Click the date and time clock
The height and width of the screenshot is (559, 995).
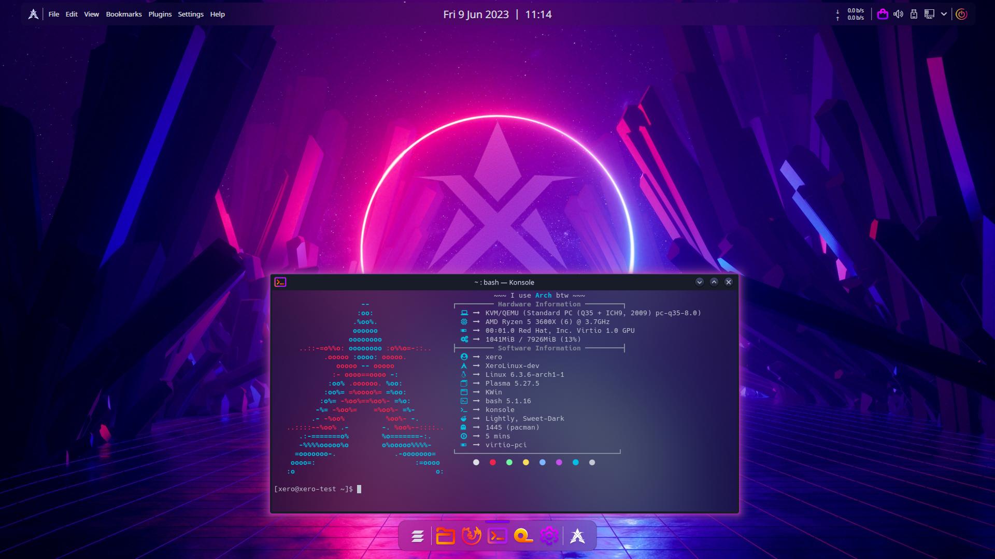tap(497, 14)
